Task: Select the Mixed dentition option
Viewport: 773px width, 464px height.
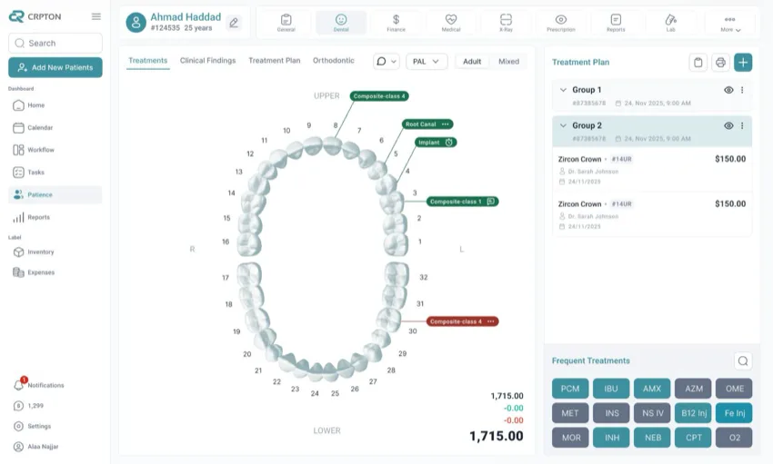Action: (508, 62)
